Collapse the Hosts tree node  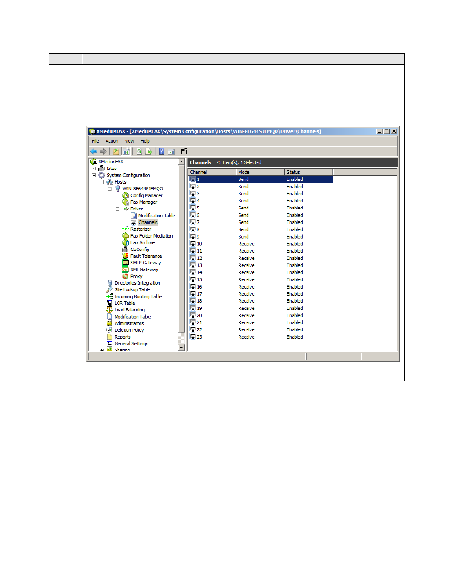102,182
